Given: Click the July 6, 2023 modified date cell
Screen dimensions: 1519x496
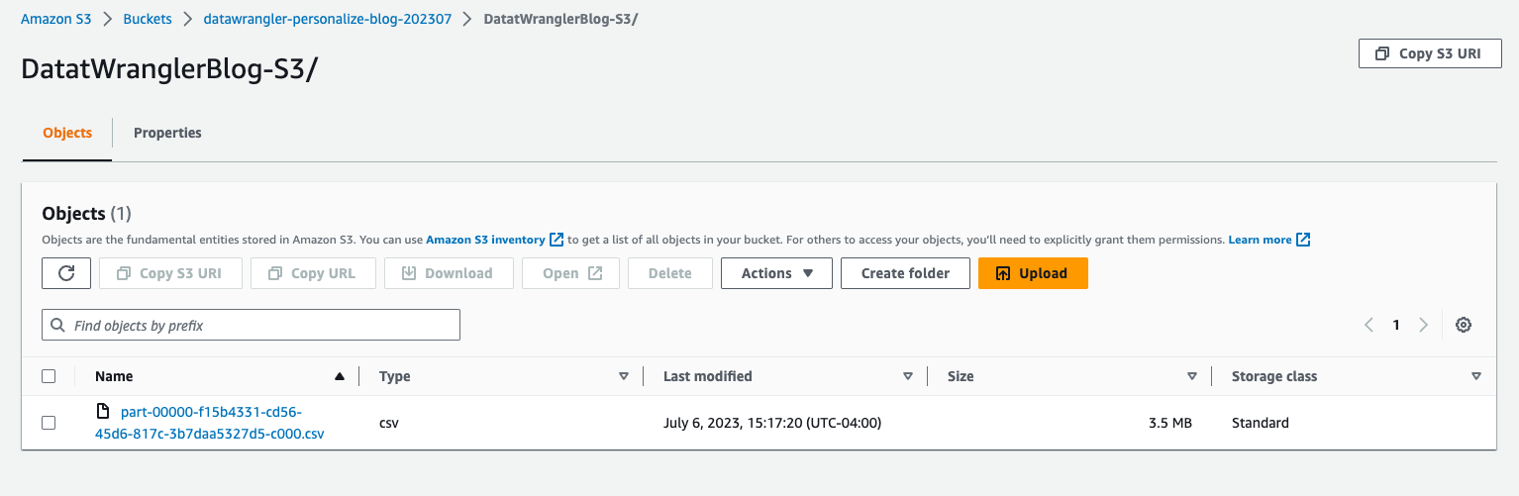Looking at the screenshot, I should (x=772, y=423).
